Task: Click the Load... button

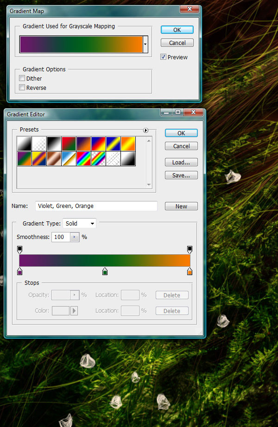Action: click(181, 162)
